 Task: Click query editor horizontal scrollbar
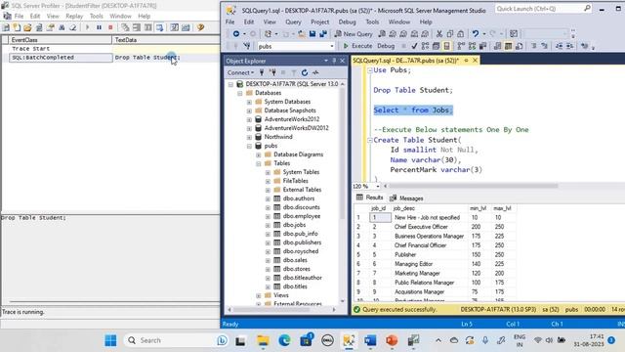click(473, 186)
